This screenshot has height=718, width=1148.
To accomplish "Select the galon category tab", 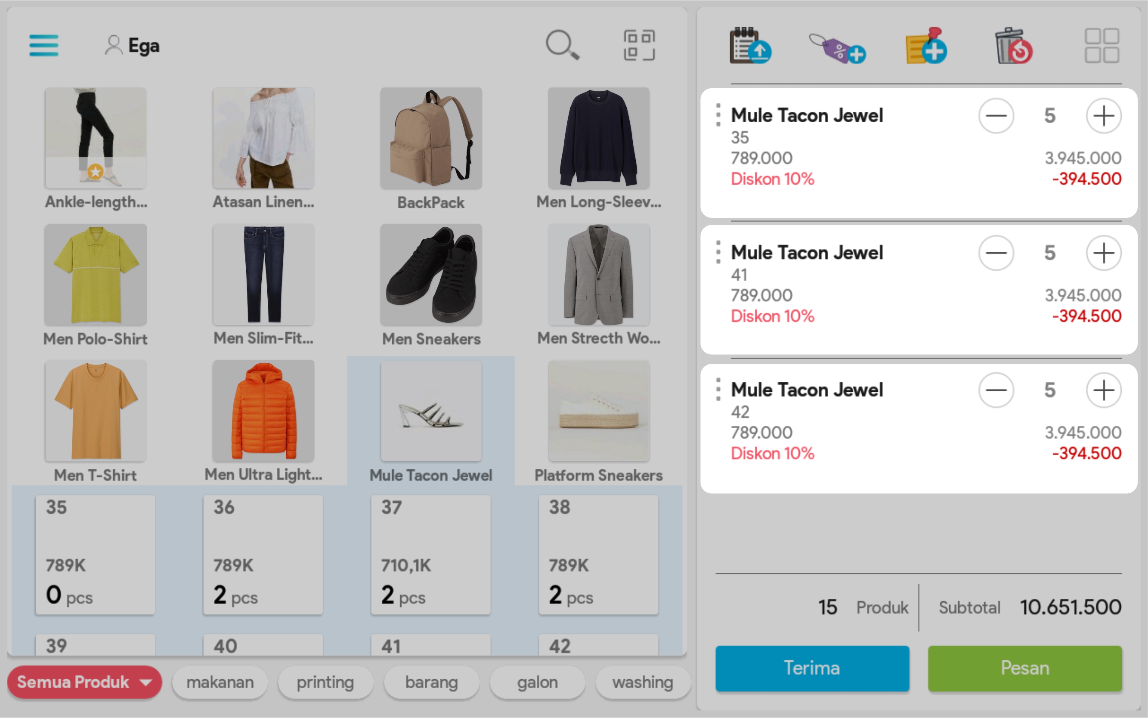I will [537, 682].
